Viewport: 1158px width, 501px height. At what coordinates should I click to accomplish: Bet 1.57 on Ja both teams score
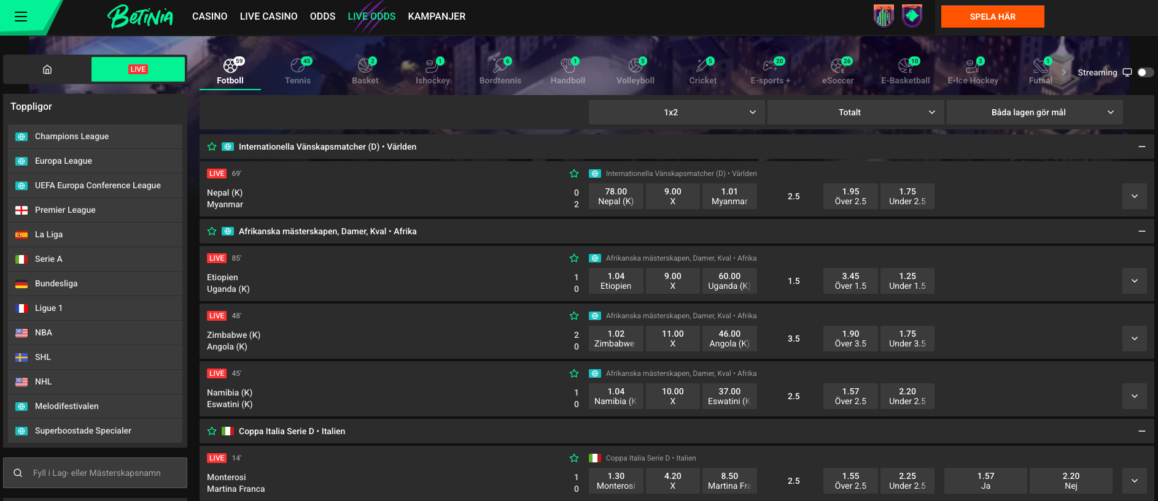(985, 481)
